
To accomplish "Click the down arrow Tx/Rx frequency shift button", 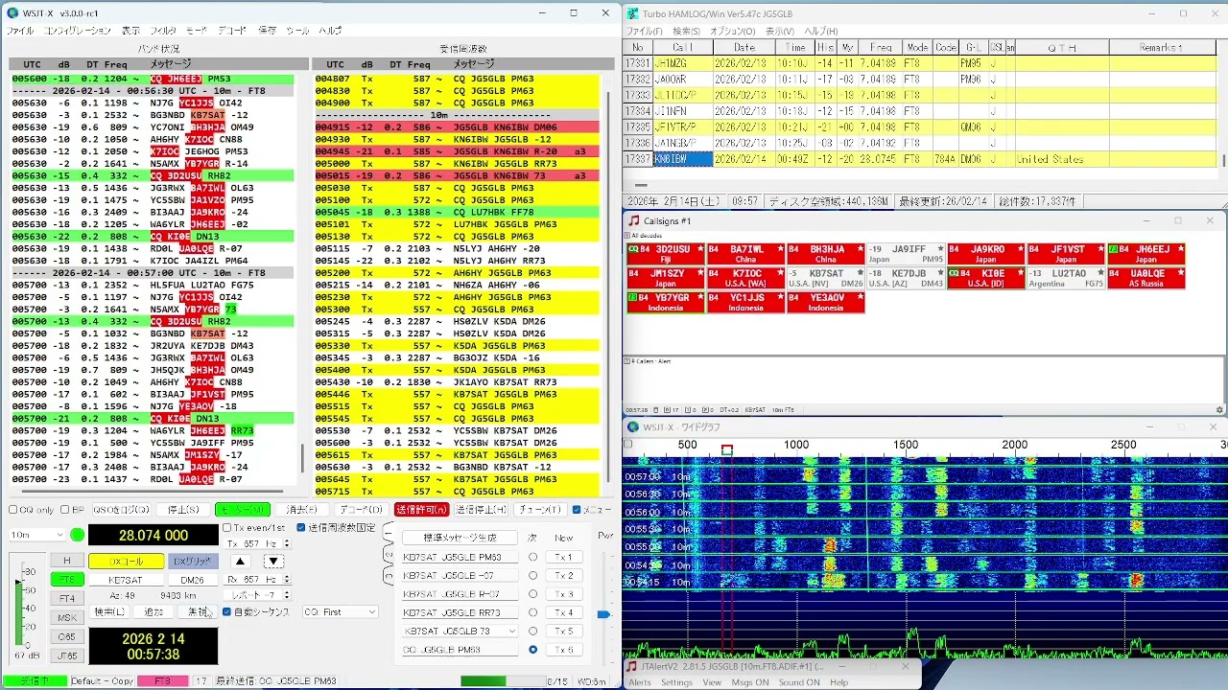I will 273,562.
